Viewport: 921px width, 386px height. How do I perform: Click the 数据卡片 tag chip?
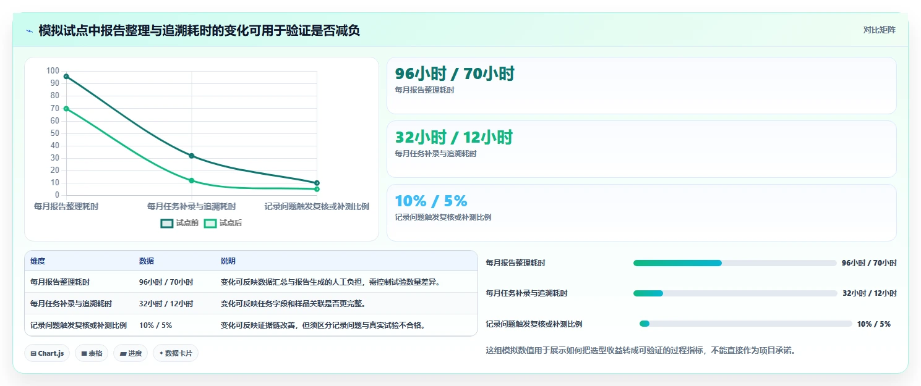coord(176,353)
